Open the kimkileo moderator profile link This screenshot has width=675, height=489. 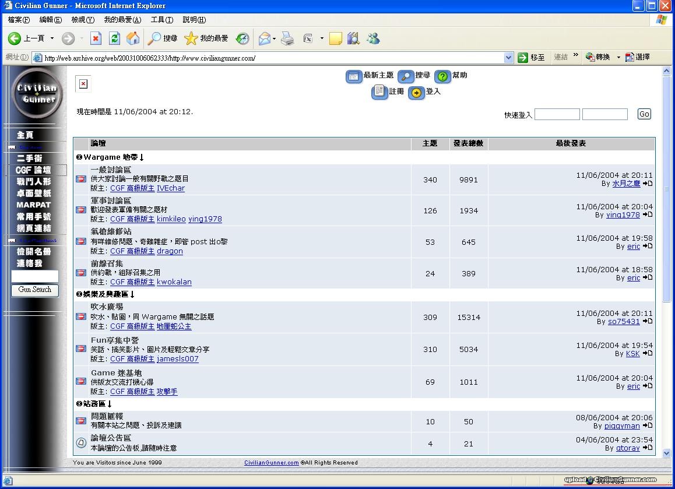pyautogui.click(x=171, y=219)
